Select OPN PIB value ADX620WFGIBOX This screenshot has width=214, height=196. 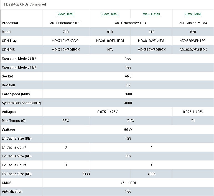tap(193, 50)
